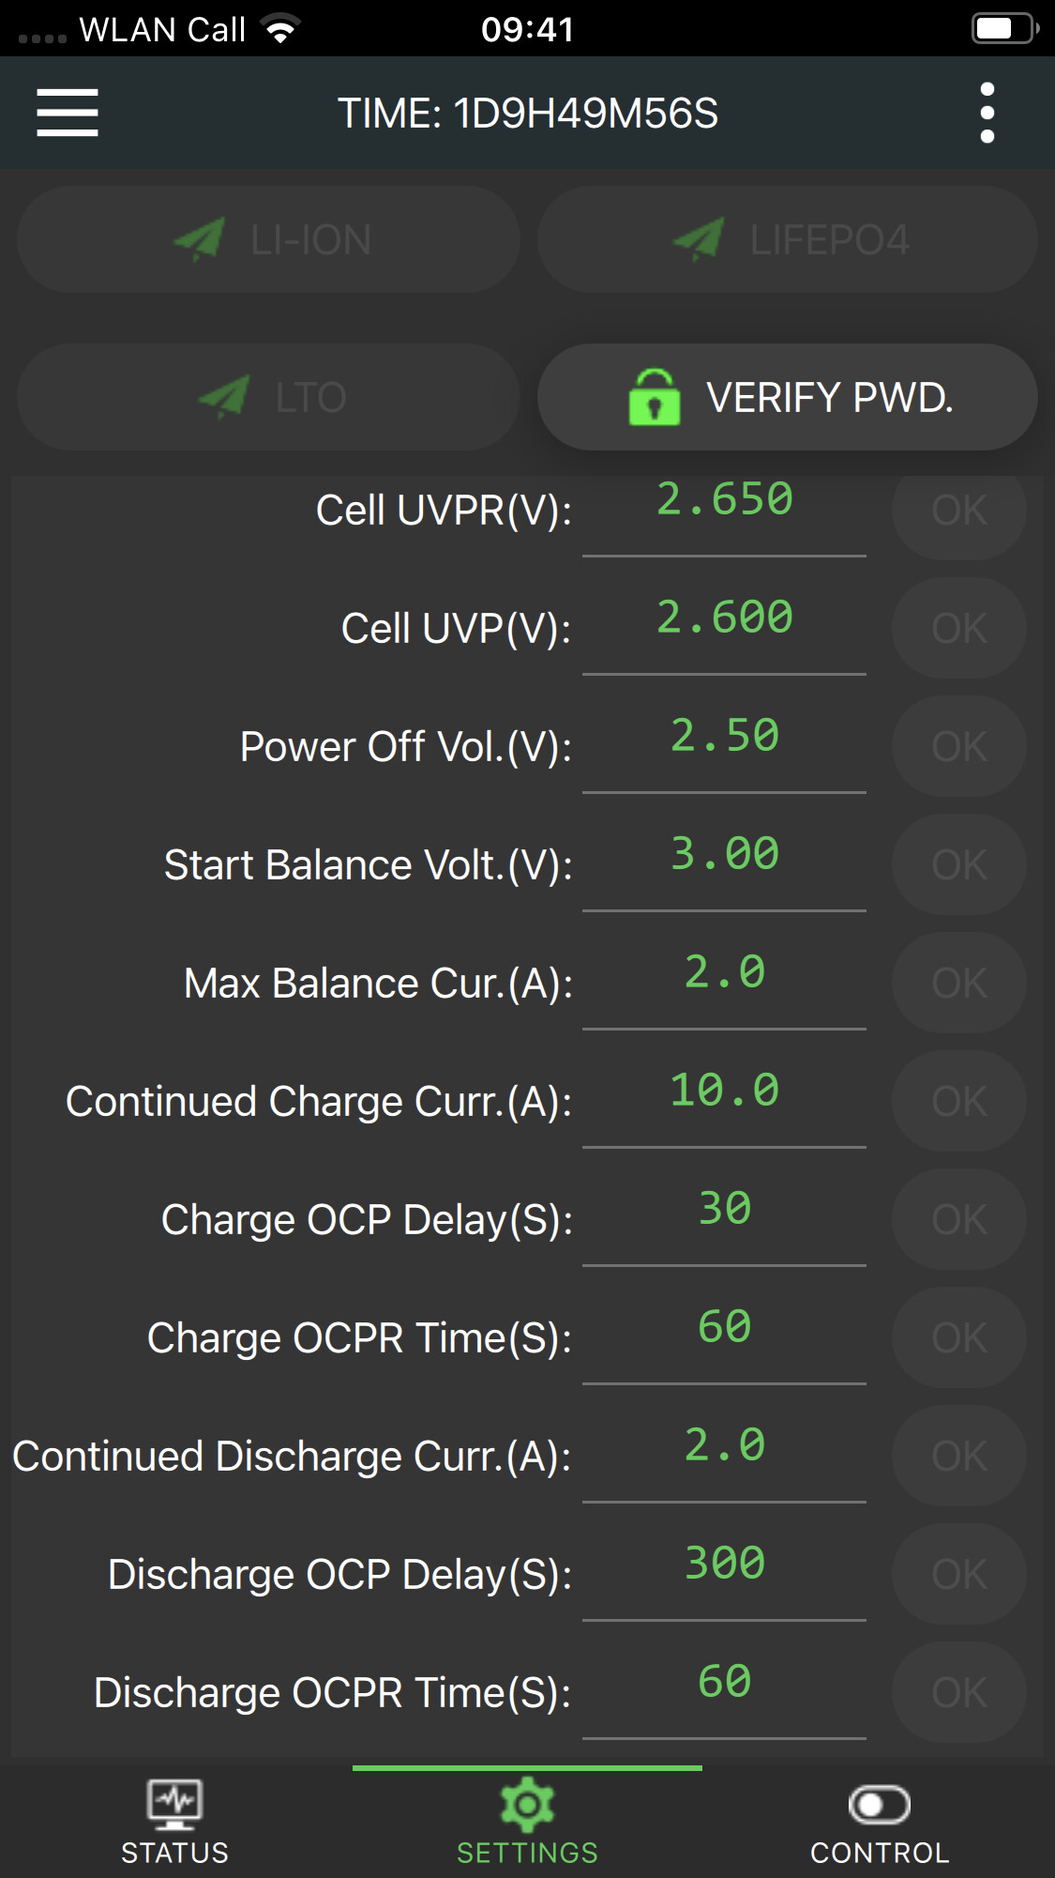
Task: Open the hamburger menu
Action: click(x=68, y=113)
